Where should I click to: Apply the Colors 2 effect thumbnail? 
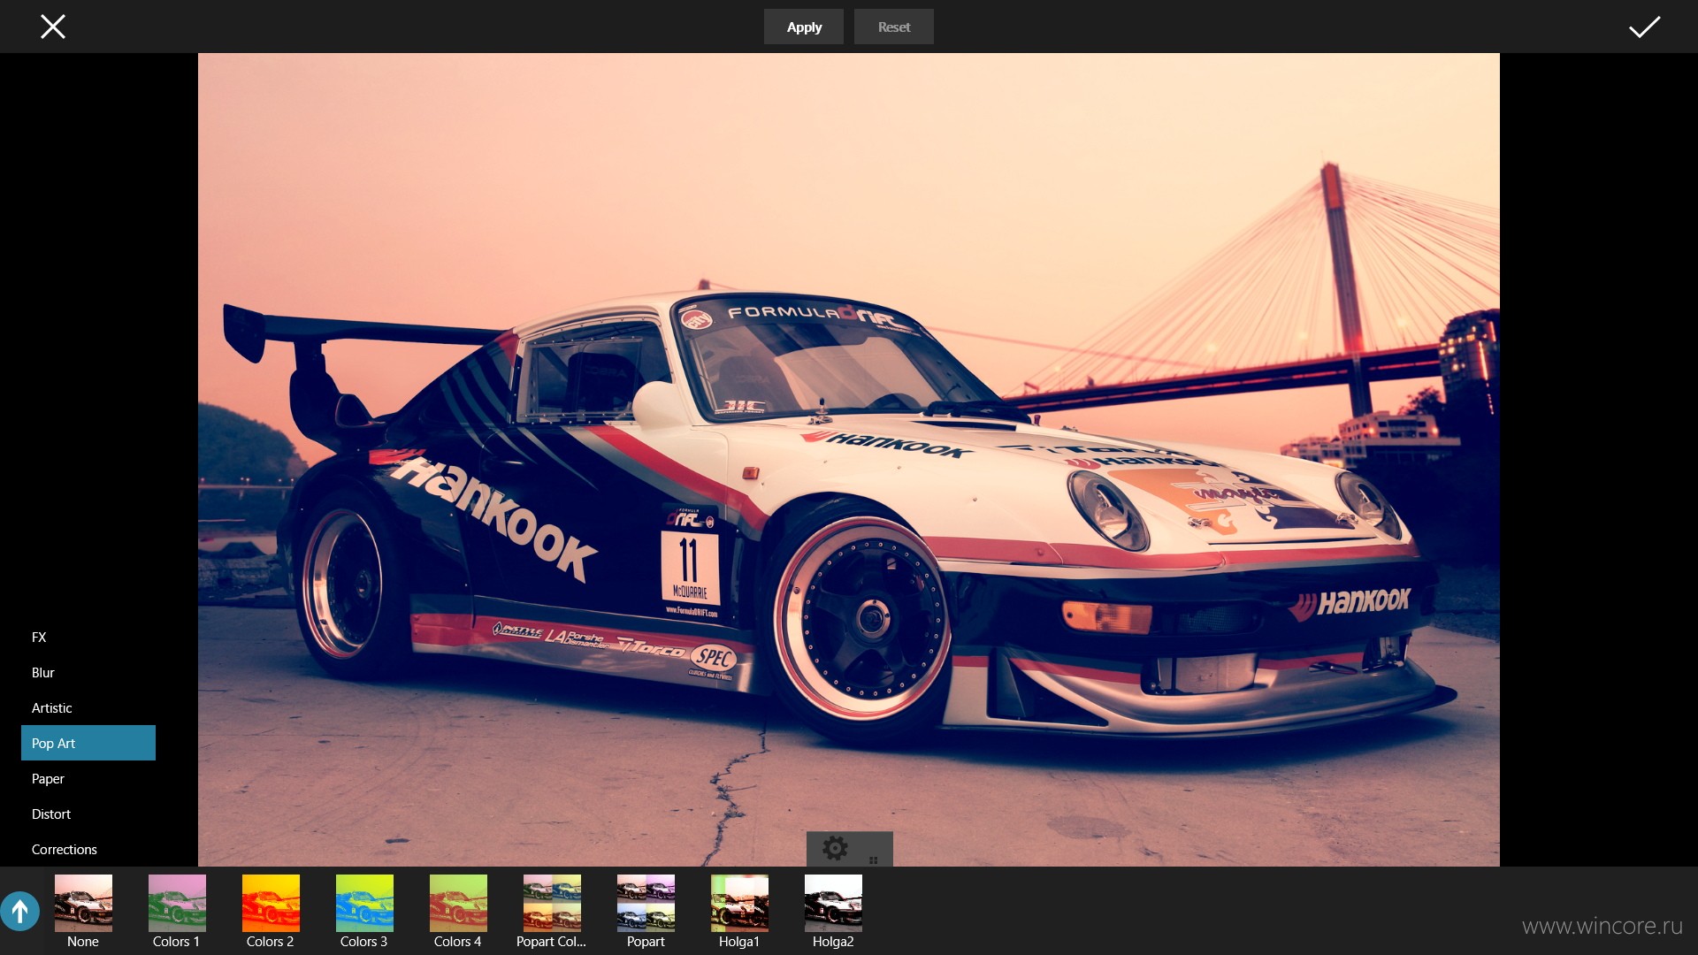click(271, 903)
